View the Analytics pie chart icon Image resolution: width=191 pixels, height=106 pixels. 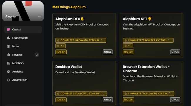[9, 72]
